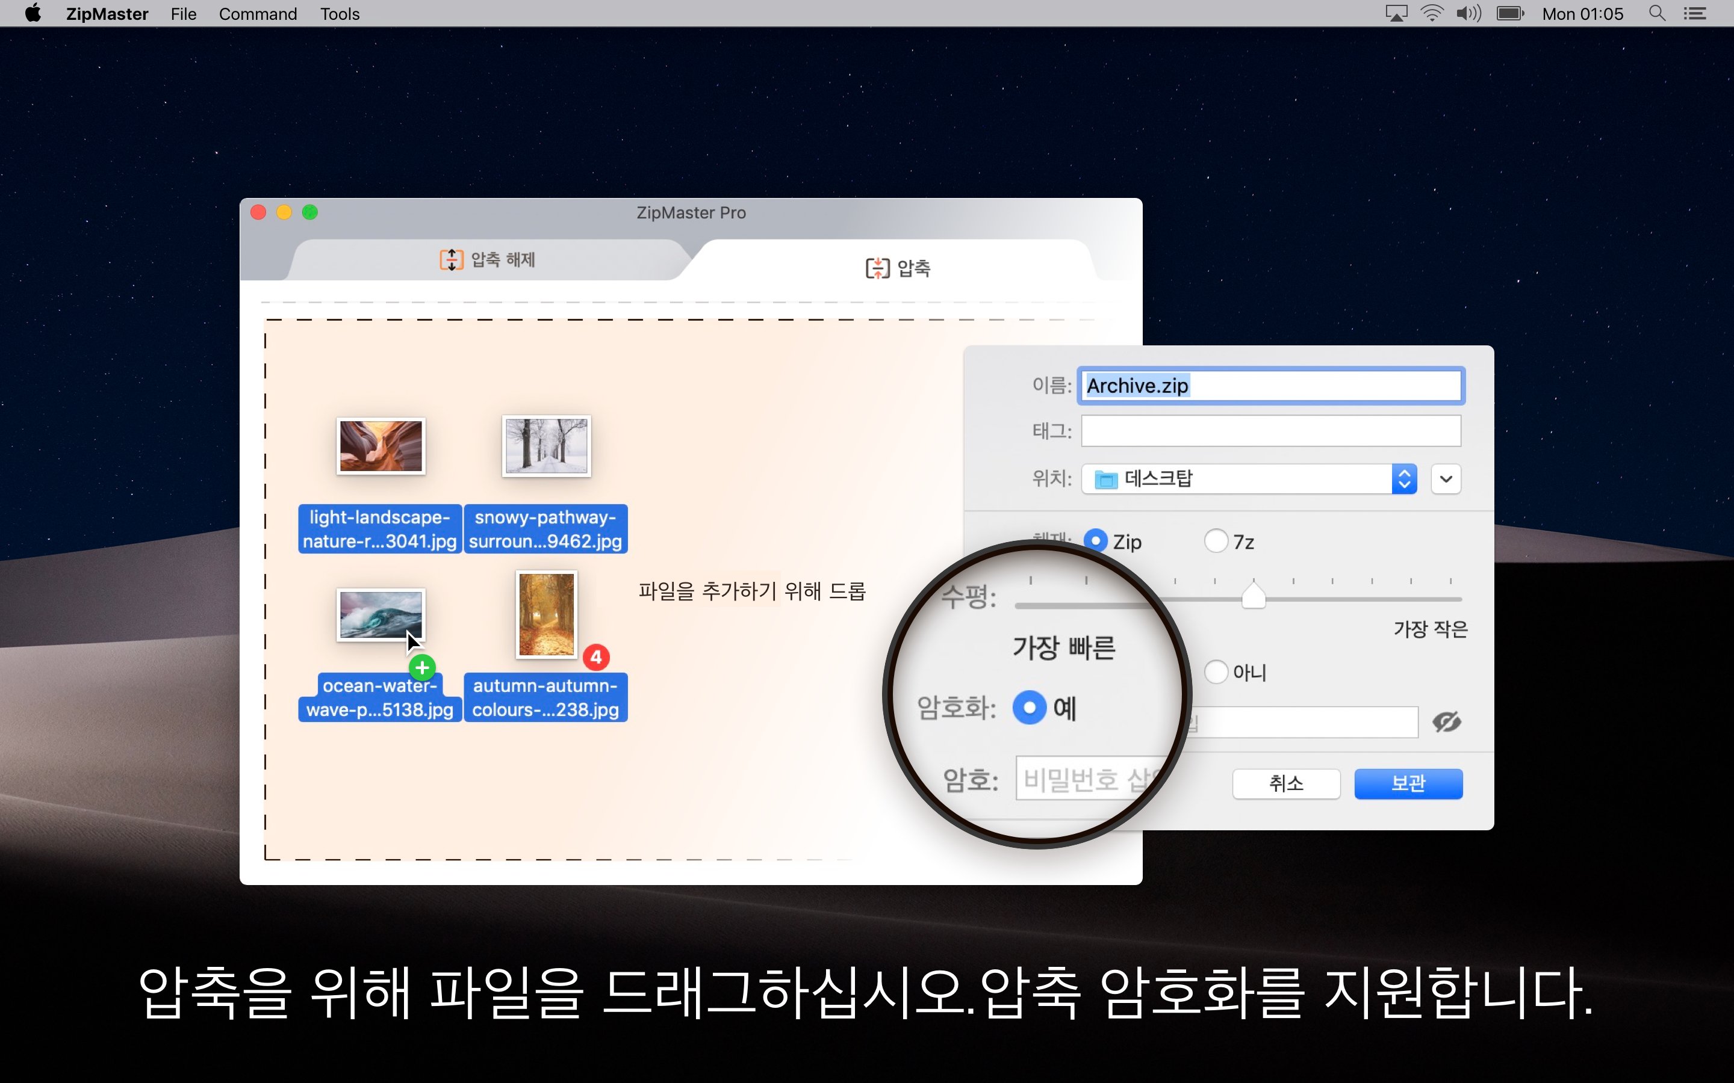Viewport: 1734px width, 1083px height.
Task: Click the 태그 input field
Action: click(x=1270, y=430)
